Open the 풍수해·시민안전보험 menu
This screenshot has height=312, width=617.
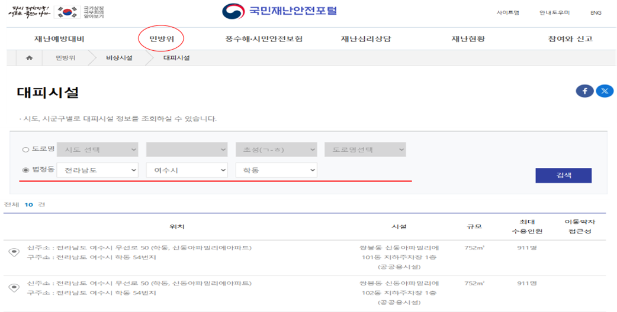pos(264,39)
